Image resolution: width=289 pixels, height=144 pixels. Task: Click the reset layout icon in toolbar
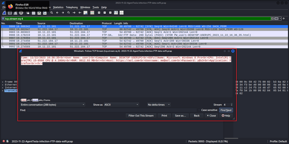tap(121, 13)
